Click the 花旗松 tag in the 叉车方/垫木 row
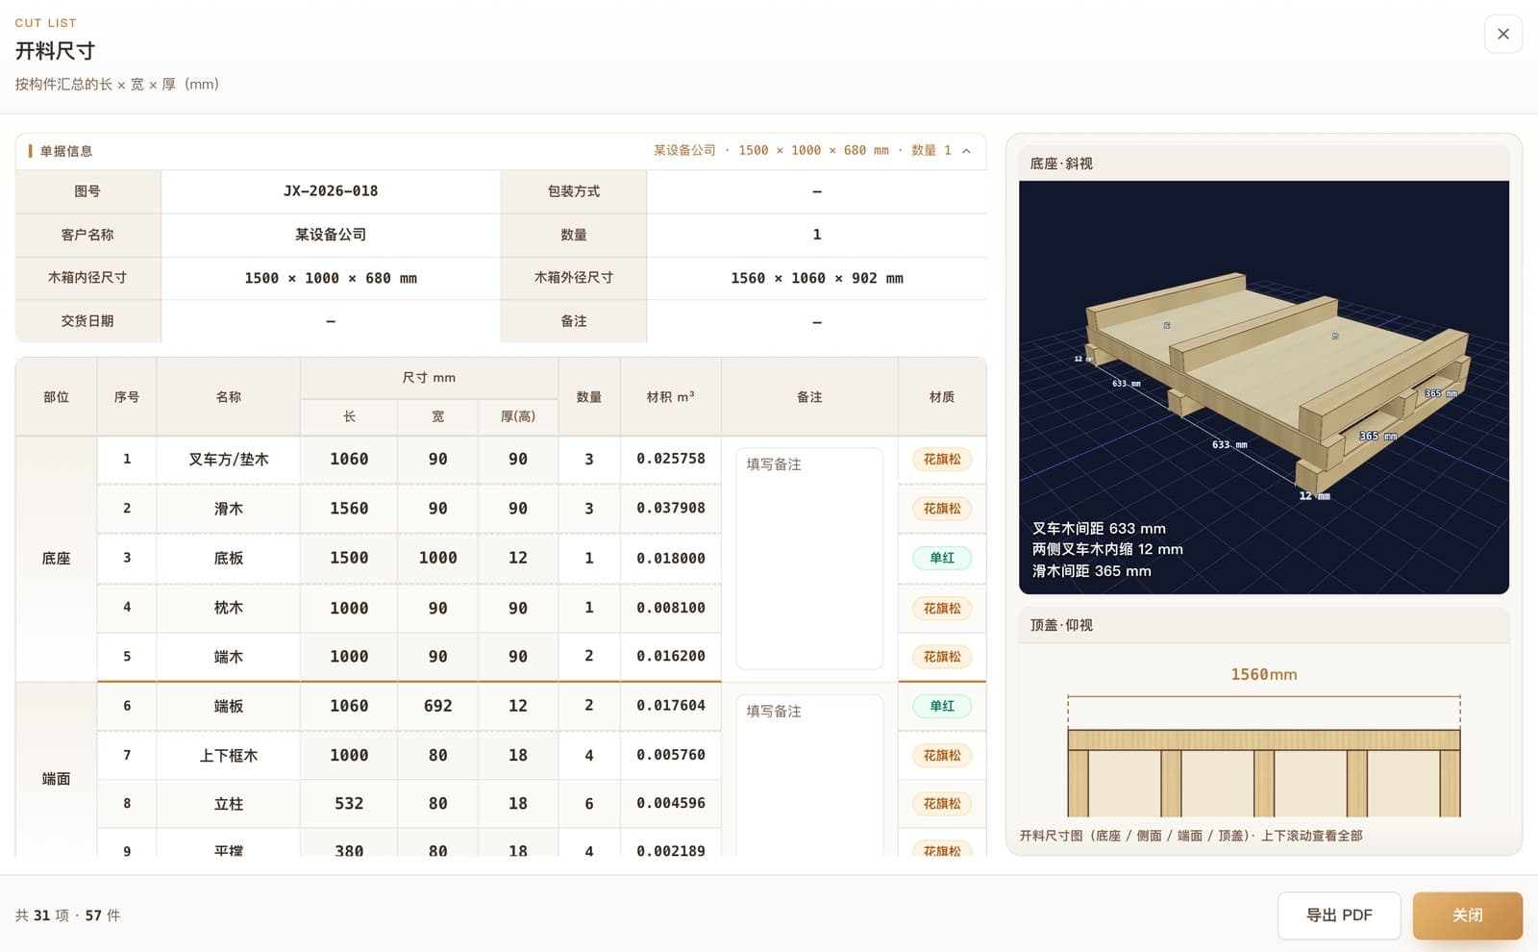 pyautogui.click(x=942, y=460)
